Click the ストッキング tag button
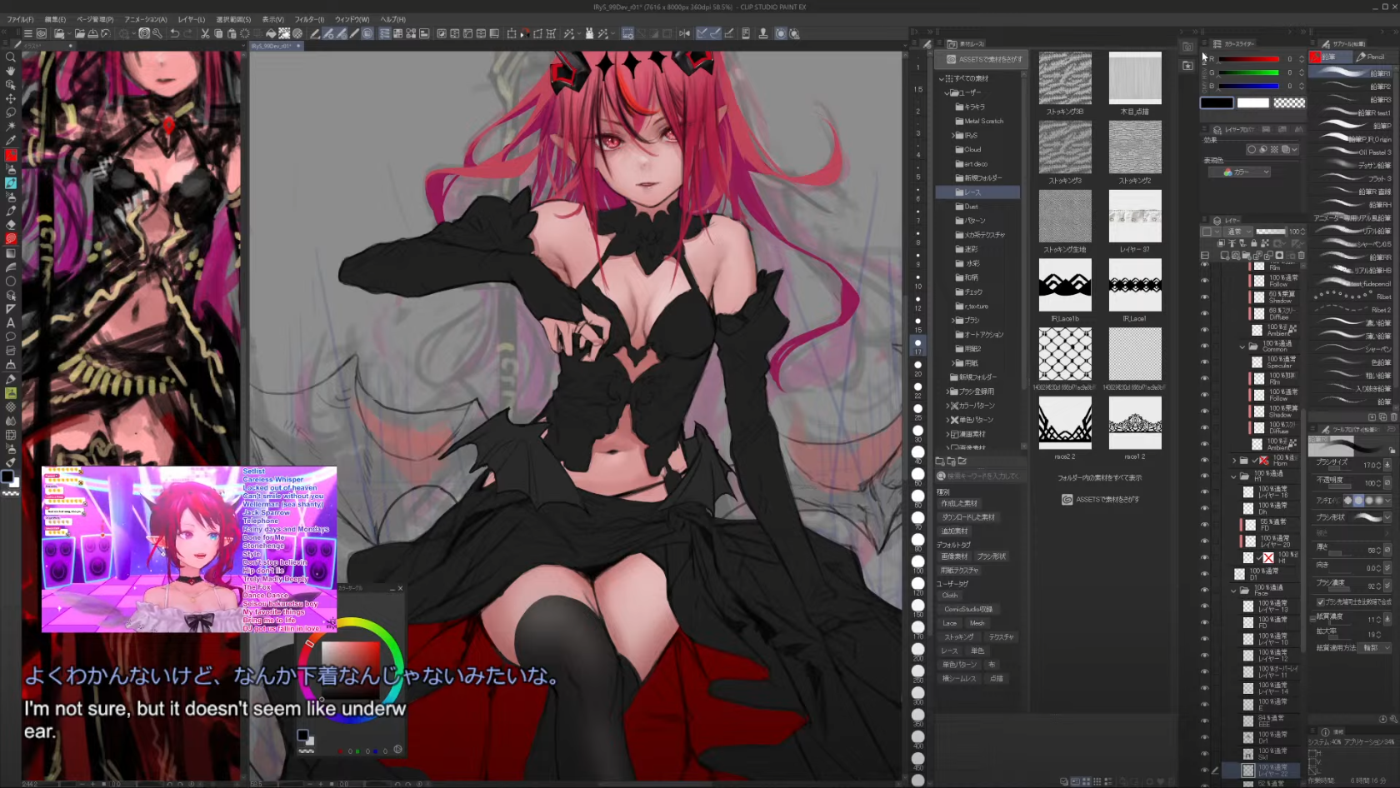The width and height of the screenshot is (1400, 788). 958,637
